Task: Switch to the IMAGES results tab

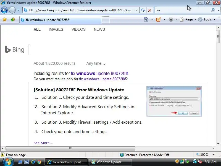Action: [x=56, y=29]
